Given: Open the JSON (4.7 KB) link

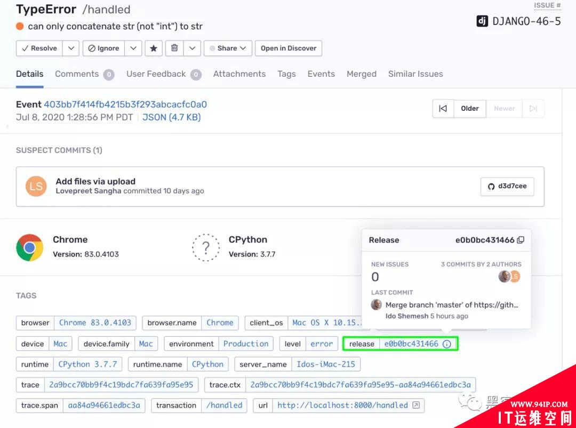Looking at the screenshot, I should [x=172, y=117].
